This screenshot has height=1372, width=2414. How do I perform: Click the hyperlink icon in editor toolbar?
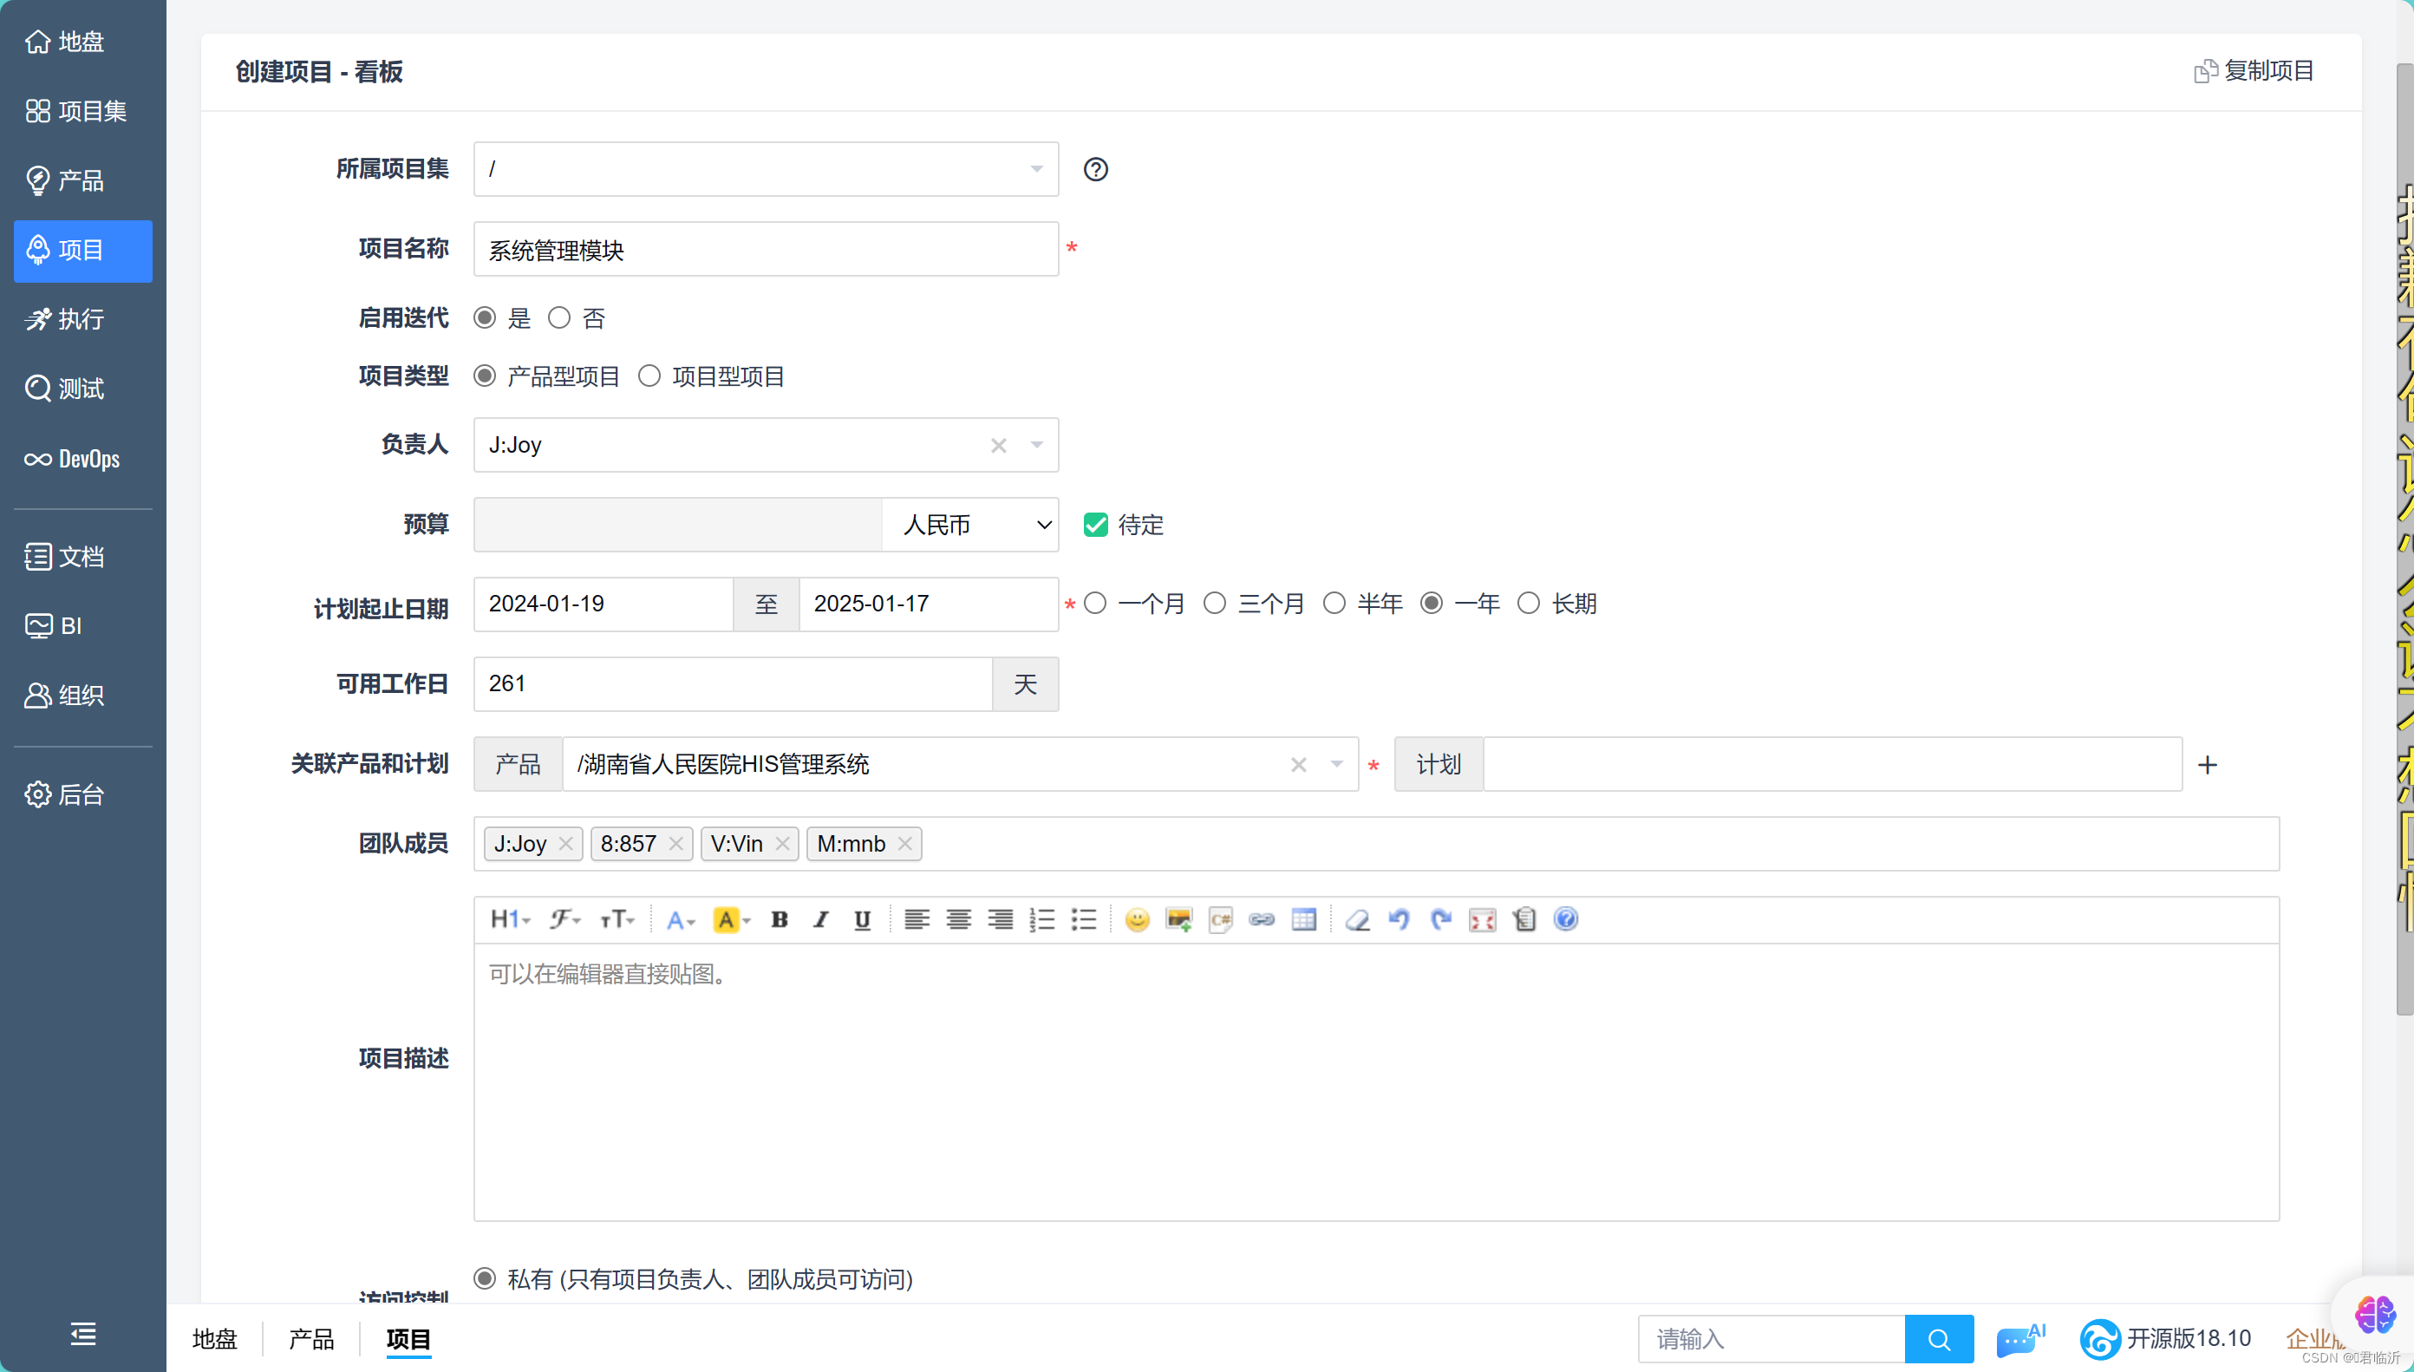tap(1261, 919)
